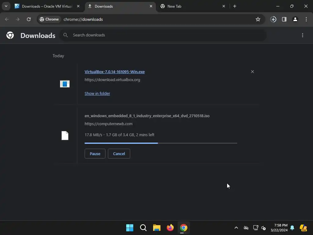
Task: Reload the downloads page
Action: (x=29, y=19)
